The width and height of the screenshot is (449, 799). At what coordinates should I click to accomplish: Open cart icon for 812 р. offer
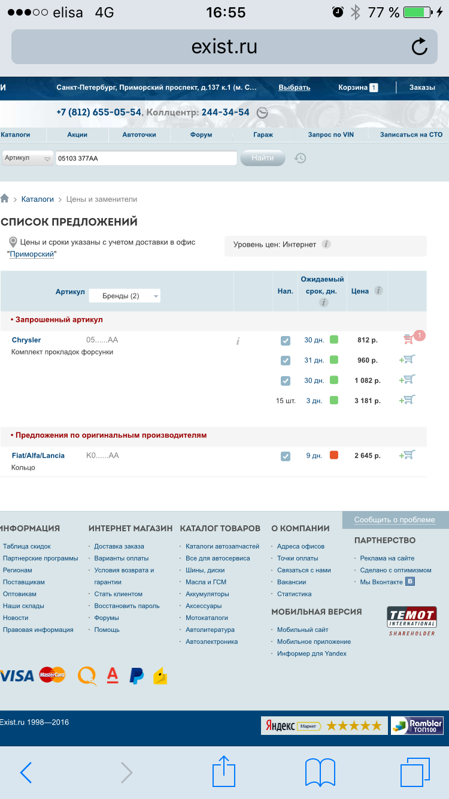coord(409,340)
